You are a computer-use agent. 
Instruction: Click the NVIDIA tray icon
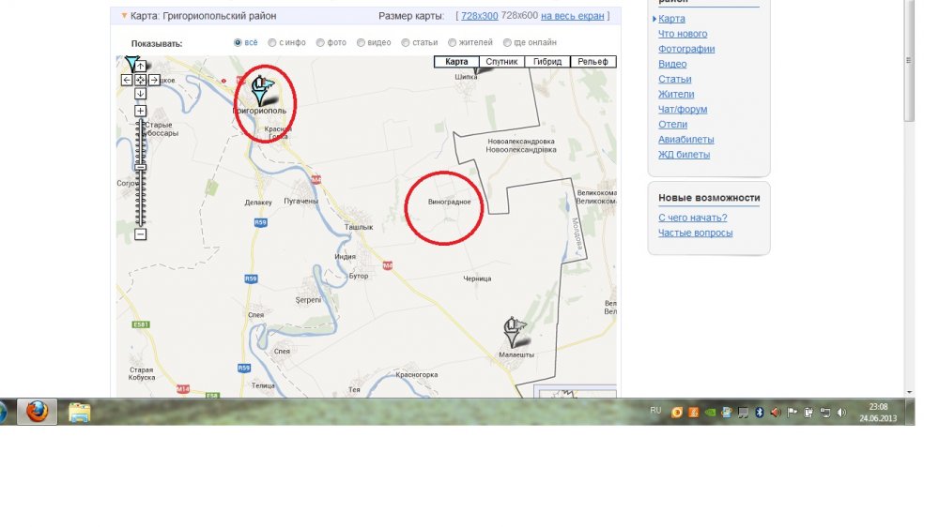(710, 413)
